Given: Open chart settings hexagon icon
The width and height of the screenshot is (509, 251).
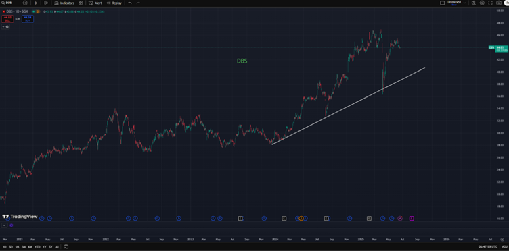Looking at the screenshot, I should [x=482, y=3].
